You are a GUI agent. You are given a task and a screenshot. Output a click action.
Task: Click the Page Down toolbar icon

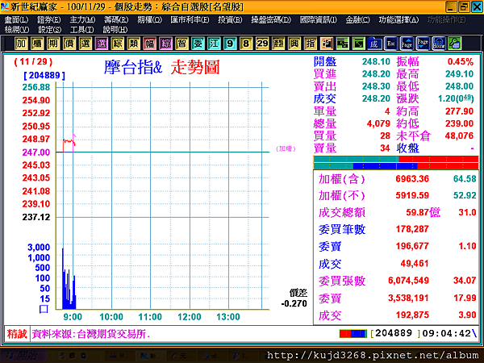423,44
